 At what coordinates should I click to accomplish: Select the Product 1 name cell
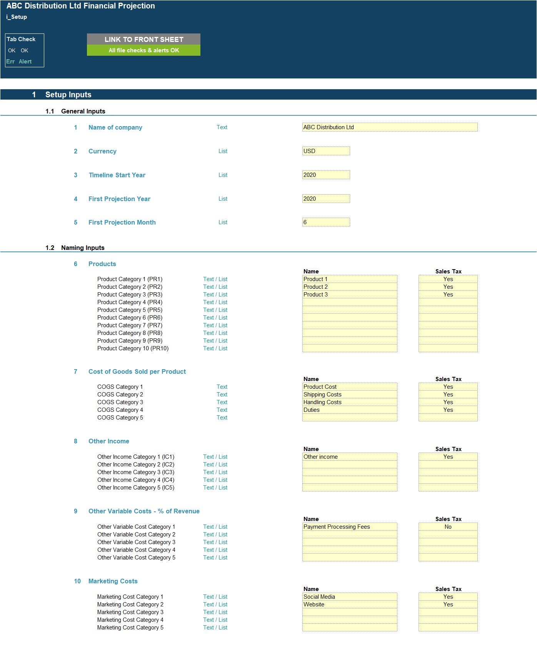(x=350, y=279)
